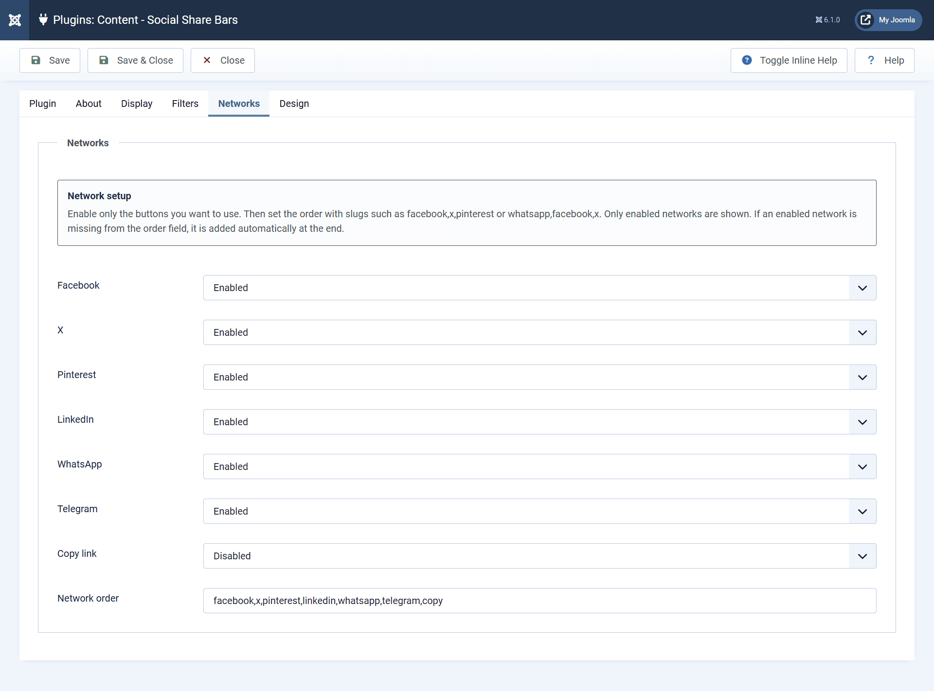Click the plug icon beside Plugins title

tap(43, 19)
